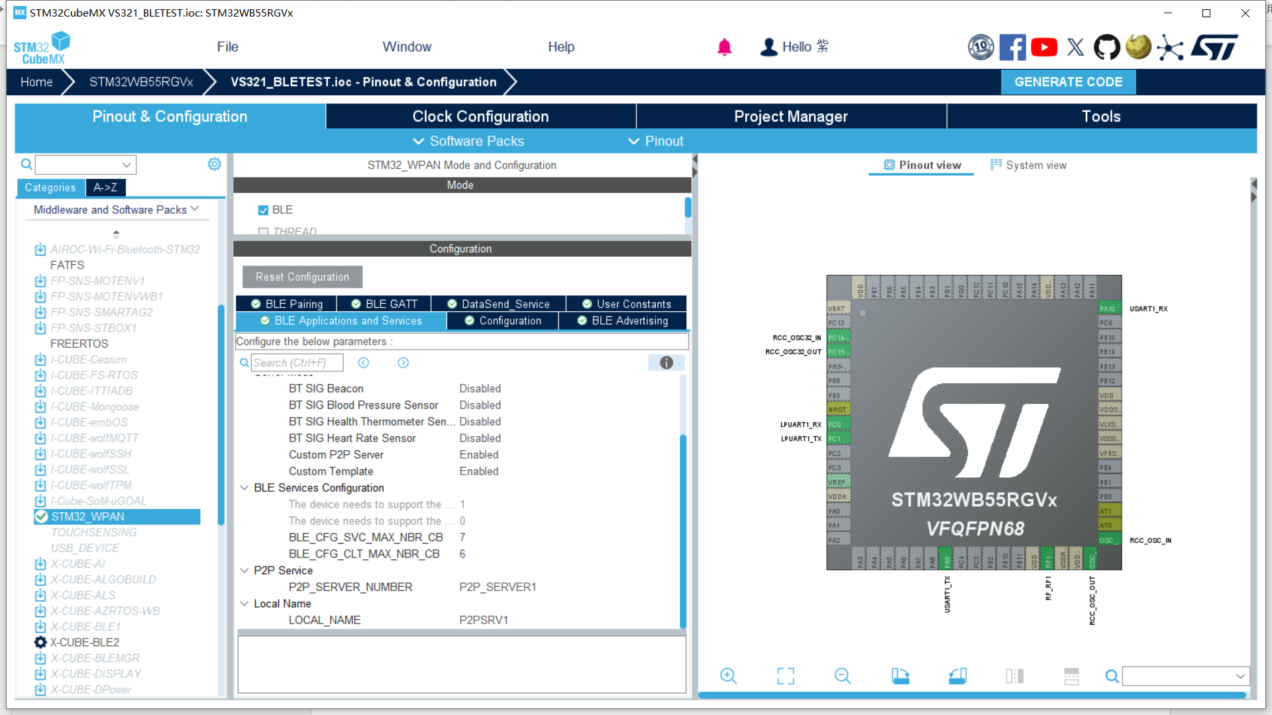Screen dimensions: 1272x715
Task: Collapse the P2P Service tree node
Action: coord(244,570)
